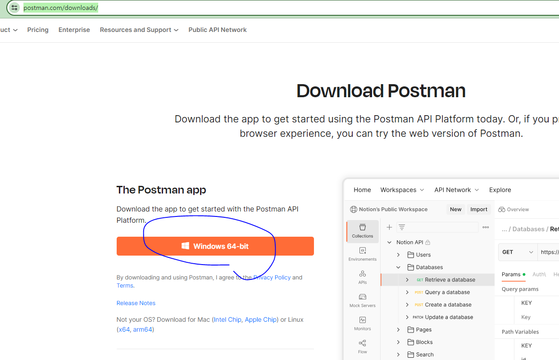Viewport: 559px width, 360px height.
Task: Click the Import button
Action: [479, 209]
